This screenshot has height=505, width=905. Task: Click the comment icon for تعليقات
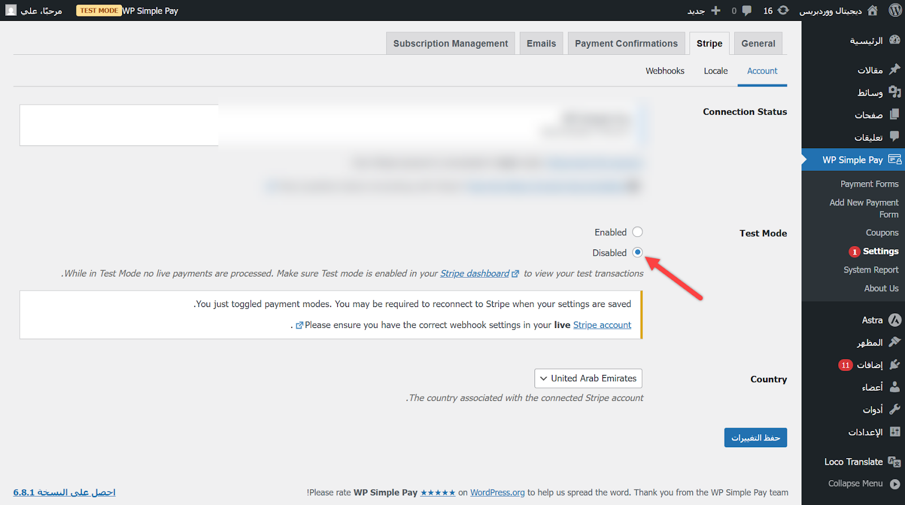click(x=895, y=136)
